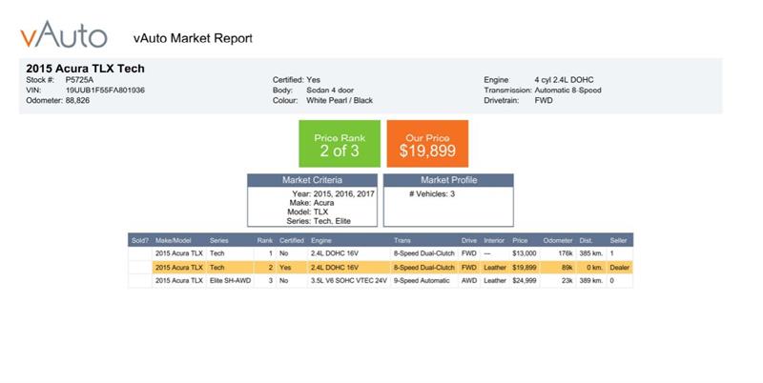The image size is (763, 383).
Task: Select engine 4 cyl 2.4L DOHC
Action: coord(564,80)
